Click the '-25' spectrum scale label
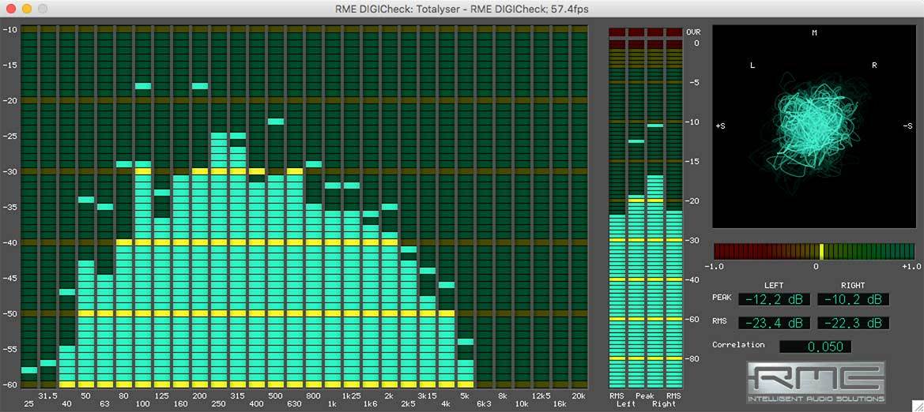The height and width of the screenshot is (412, 924). [x=10, y=136]
